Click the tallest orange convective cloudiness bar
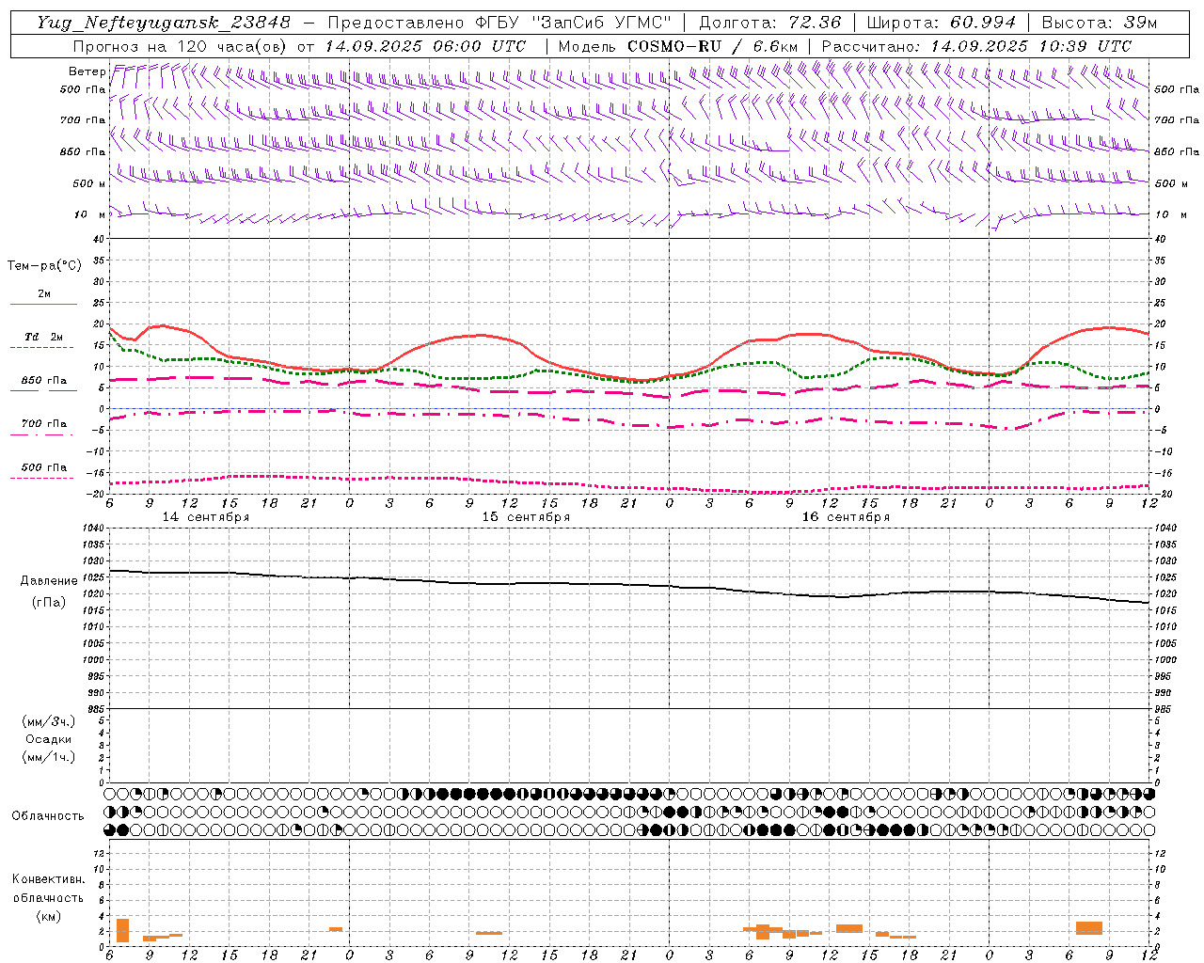The width and height of the screenshot is (1204, 963). pos(122,930)
